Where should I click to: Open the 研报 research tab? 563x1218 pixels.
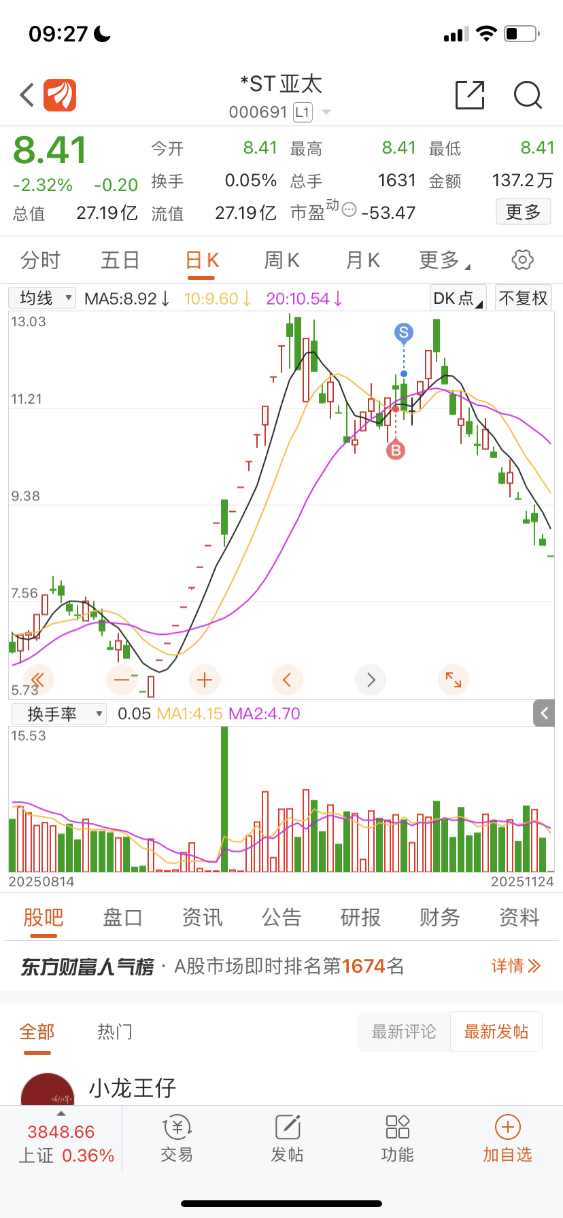[360, 918]
